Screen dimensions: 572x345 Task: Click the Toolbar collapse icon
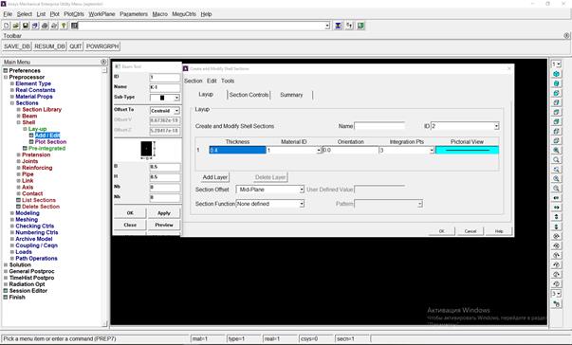point(566,35)
